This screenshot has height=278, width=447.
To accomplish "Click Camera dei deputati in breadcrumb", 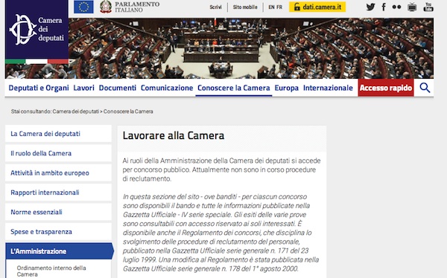I will [x=76, y=111].
